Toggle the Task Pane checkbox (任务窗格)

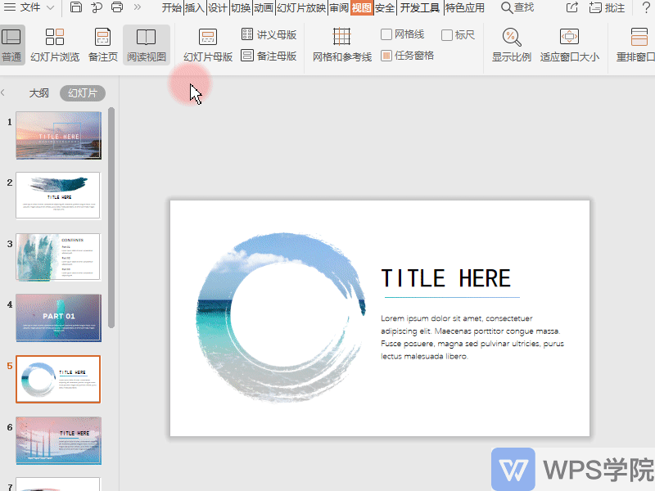pos(387,56)
